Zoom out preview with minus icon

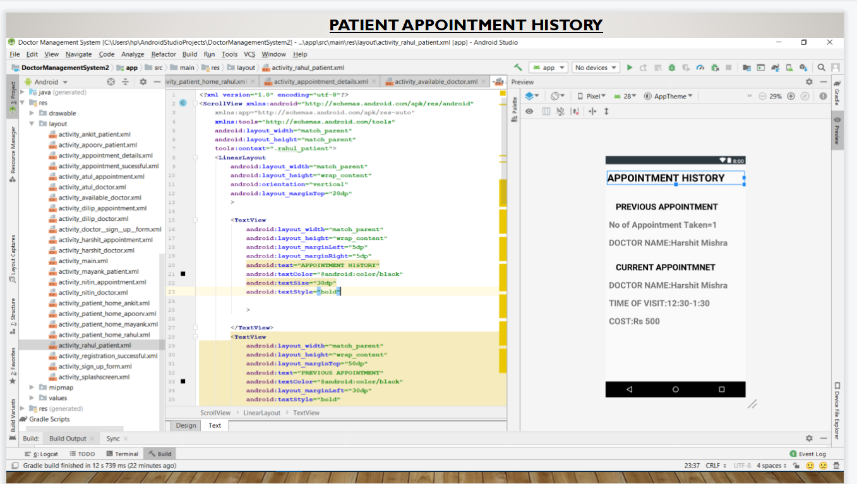coord(762,97)
